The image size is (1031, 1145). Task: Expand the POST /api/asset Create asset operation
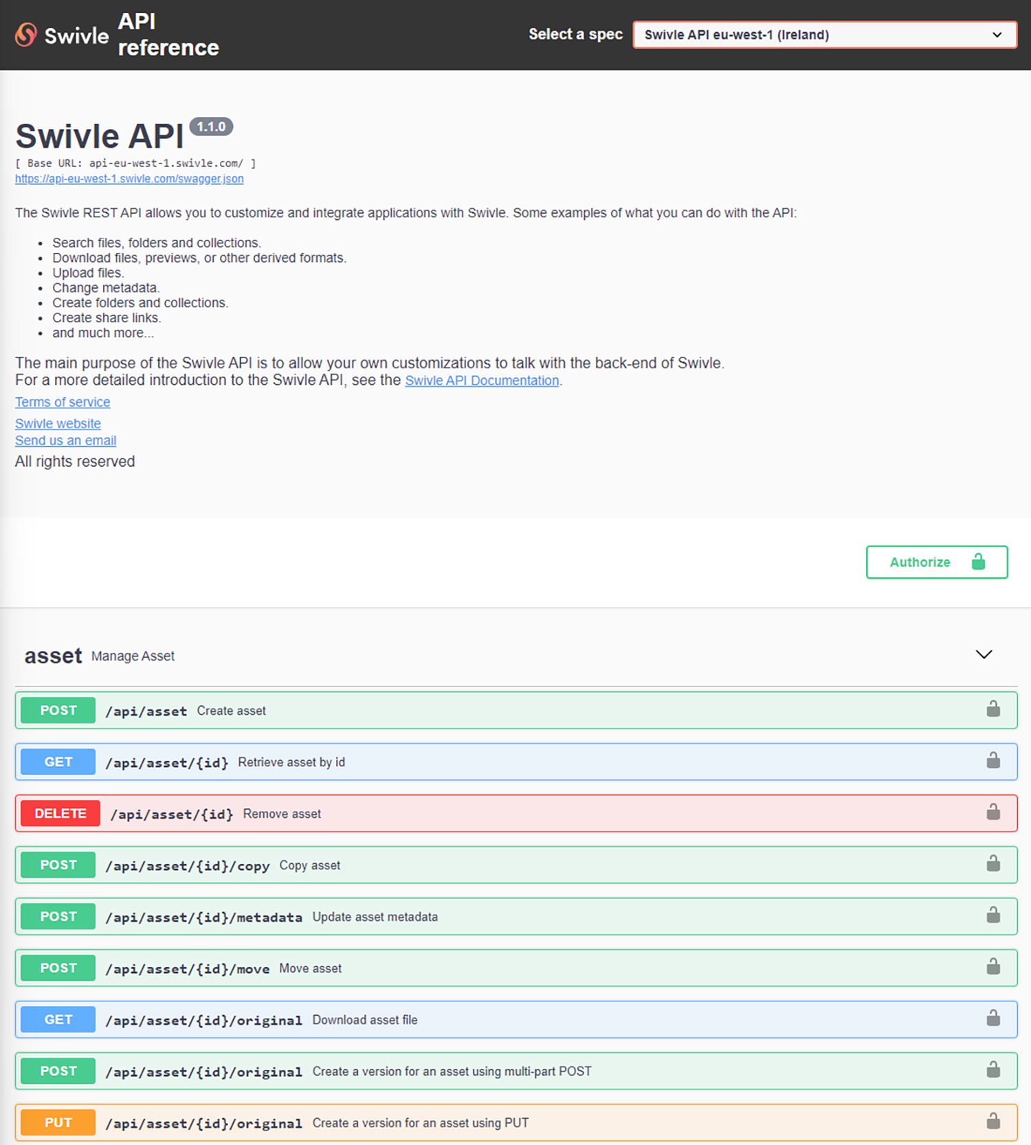coord(516,710)
